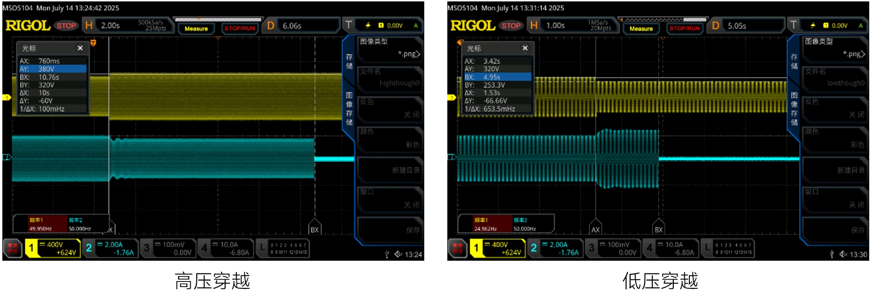
Task: Click the USB status icon on left scope
Action: [387, 255]
